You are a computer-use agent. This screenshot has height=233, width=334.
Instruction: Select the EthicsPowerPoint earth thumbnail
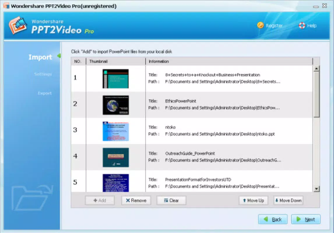[x=116, y=105]
